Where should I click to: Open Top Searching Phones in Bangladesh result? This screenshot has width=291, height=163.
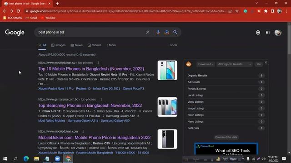click(x=90, y=105)
